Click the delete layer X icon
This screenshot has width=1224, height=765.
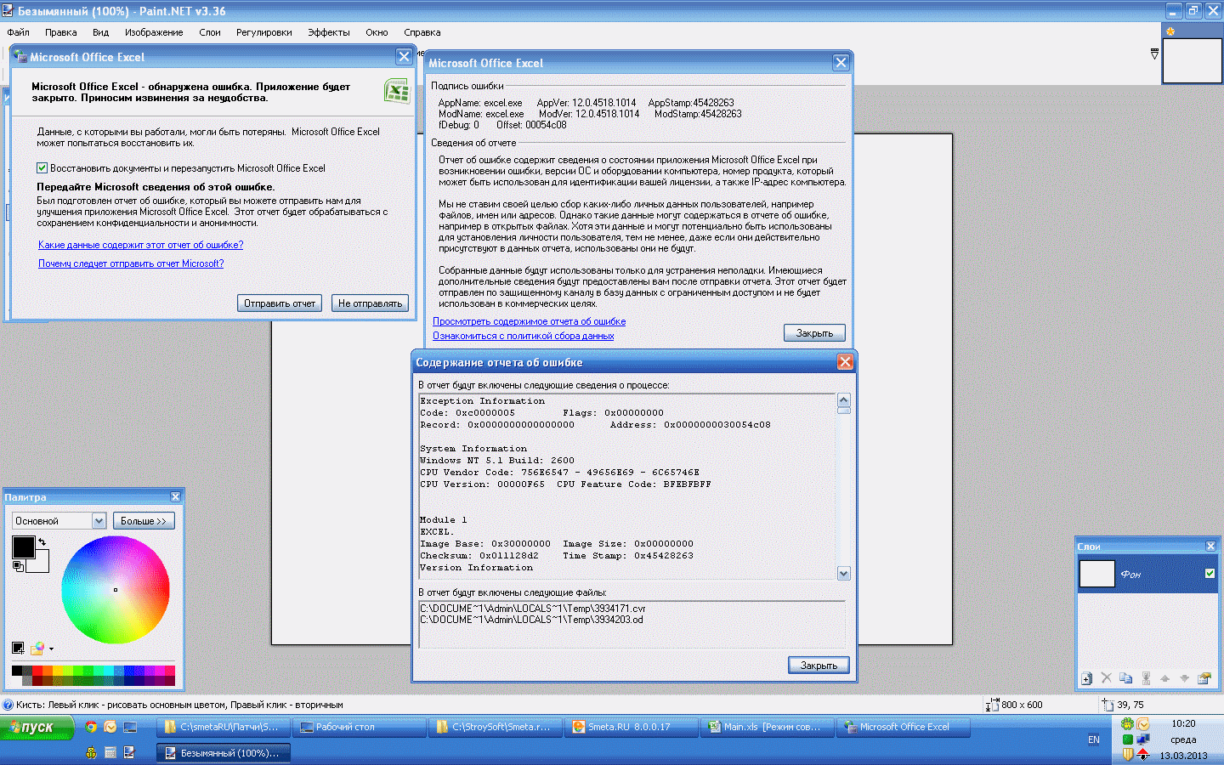(x=1106, y=678)
